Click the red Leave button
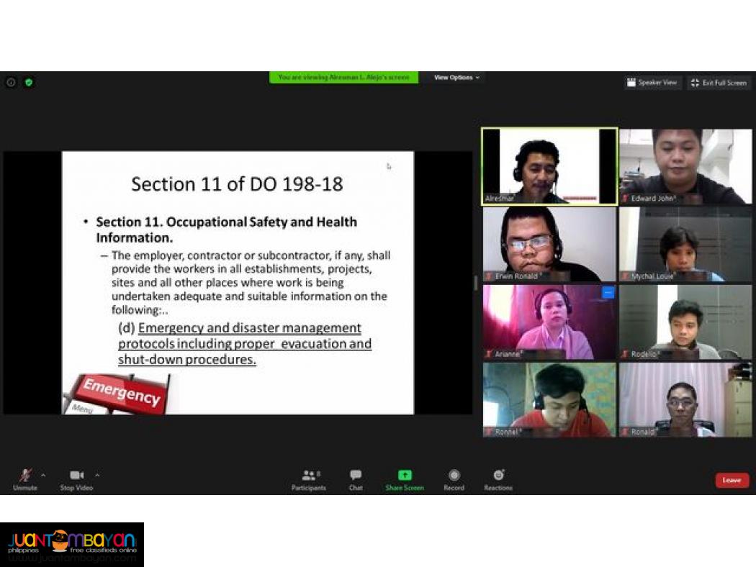 coord(732,480)
